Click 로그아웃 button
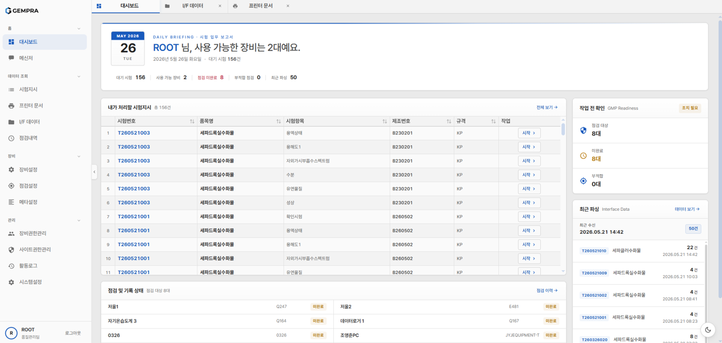Image resolution: width=722 pixels, height=343 pixels. [73, 333]
